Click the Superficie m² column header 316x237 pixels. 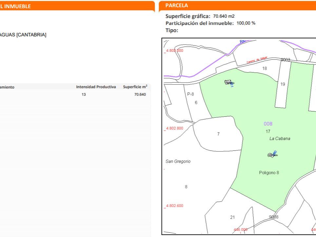[x=135, y=87]
